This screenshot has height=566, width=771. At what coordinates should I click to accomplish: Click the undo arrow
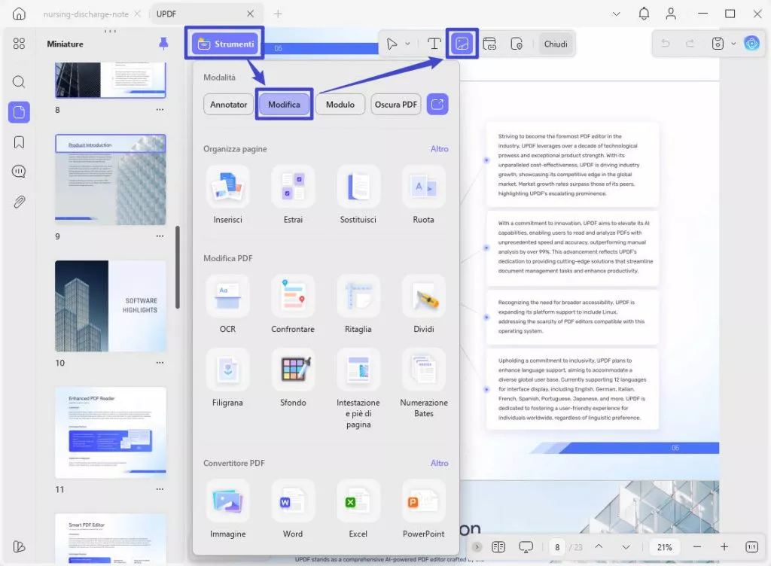tap(666, 44)
